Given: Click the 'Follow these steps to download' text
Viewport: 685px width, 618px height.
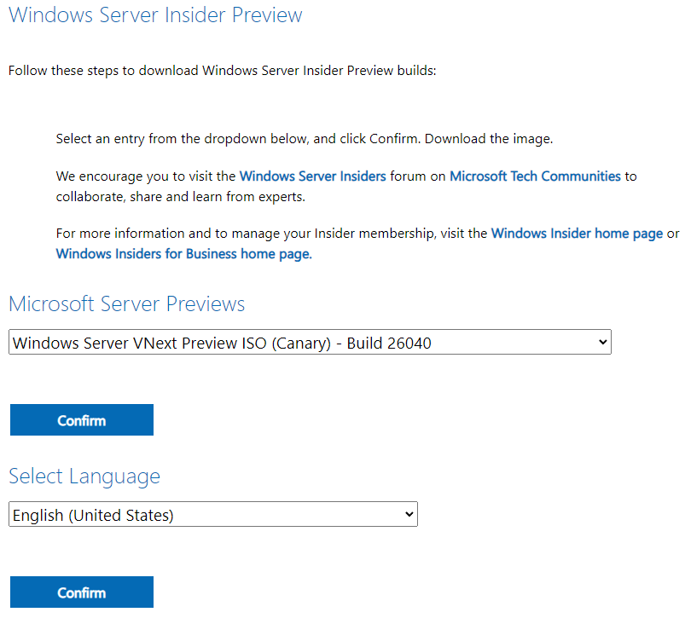Looking at the screenshot, I should [222, 71].
